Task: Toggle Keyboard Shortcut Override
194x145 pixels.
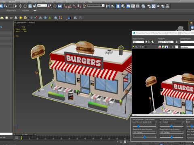Action: 60,6
